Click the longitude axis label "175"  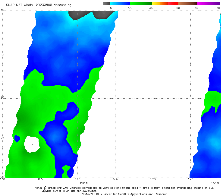(190, 179)
